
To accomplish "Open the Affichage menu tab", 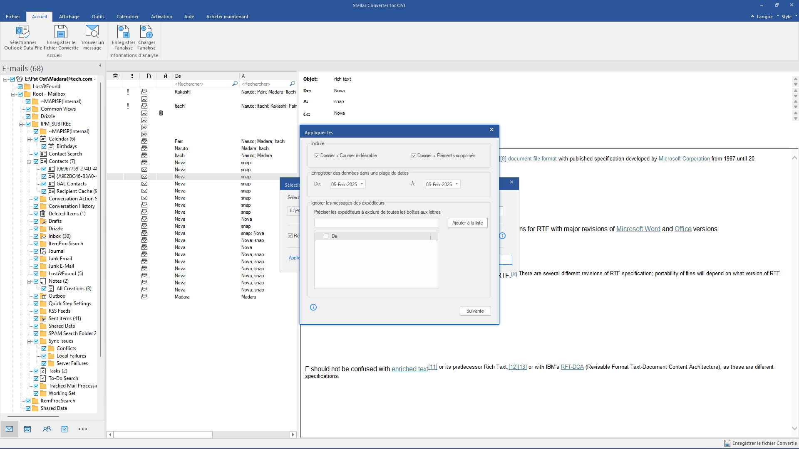I will (69, 17).
